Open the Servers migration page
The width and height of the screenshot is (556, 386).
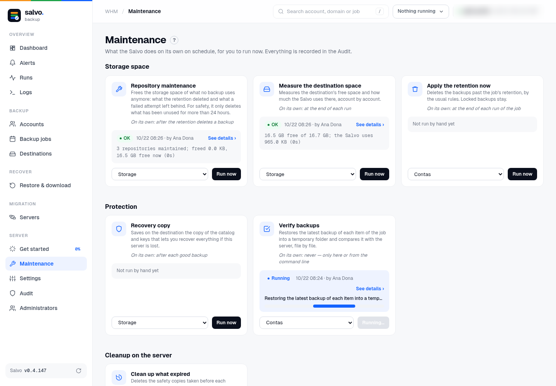[x=46, y=217]
